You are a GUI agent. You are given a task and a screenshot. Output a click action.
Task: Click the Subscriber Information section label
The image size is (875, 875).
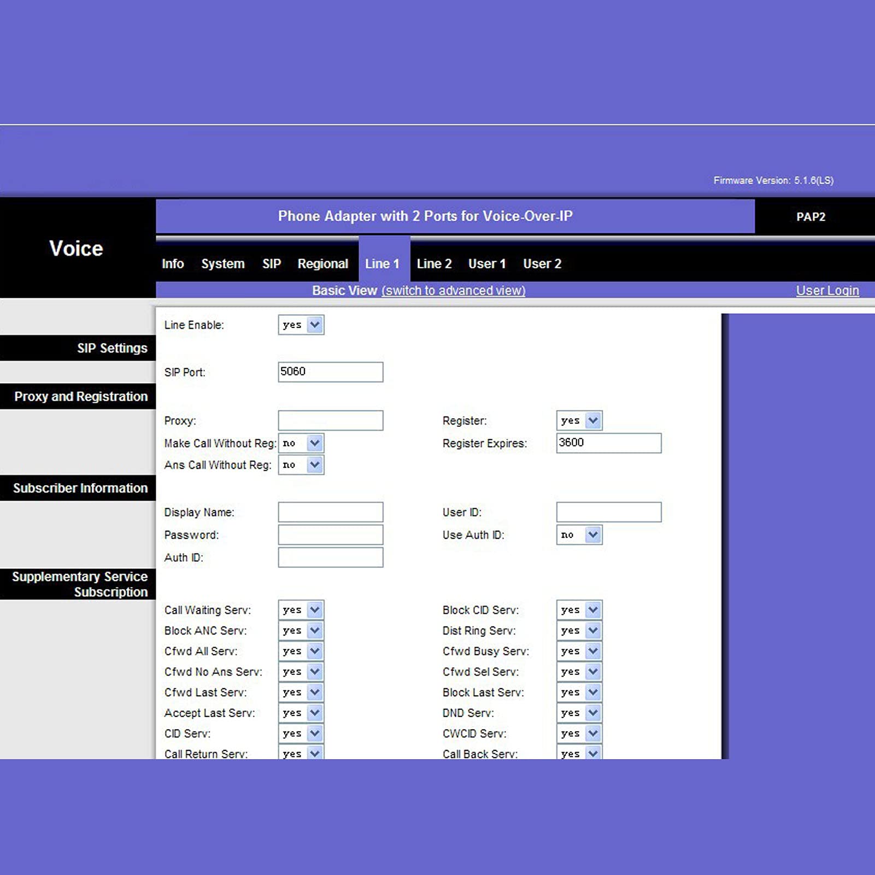(80, 488)
